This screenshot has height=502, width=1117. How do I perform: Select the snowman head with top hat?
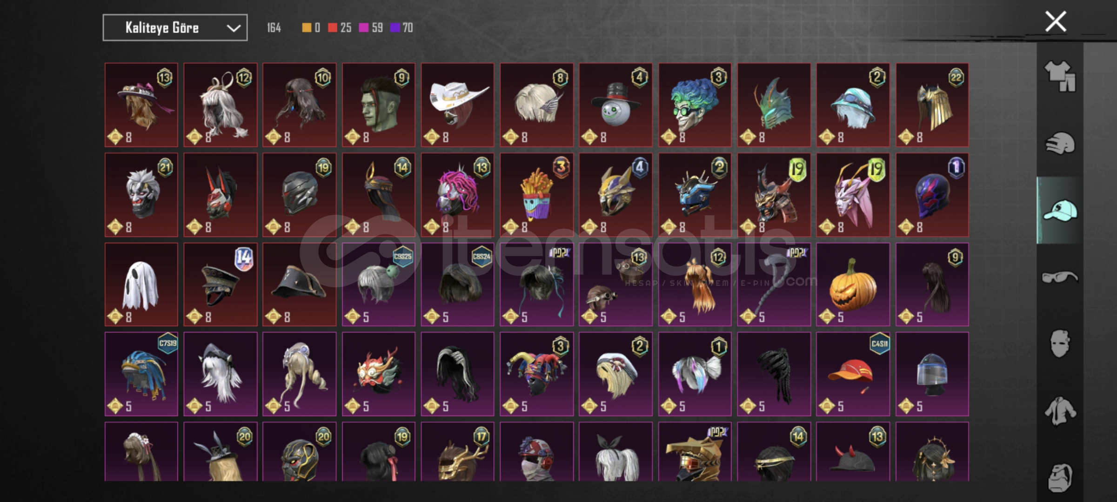(615, 105)
